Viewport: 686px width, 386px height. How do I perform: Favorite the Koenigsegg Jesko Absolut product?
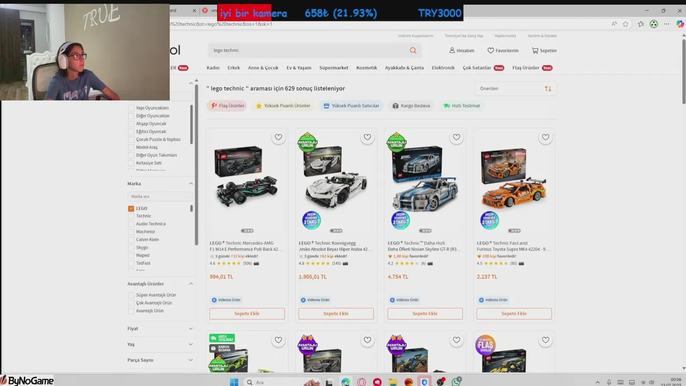pos(367,137)
